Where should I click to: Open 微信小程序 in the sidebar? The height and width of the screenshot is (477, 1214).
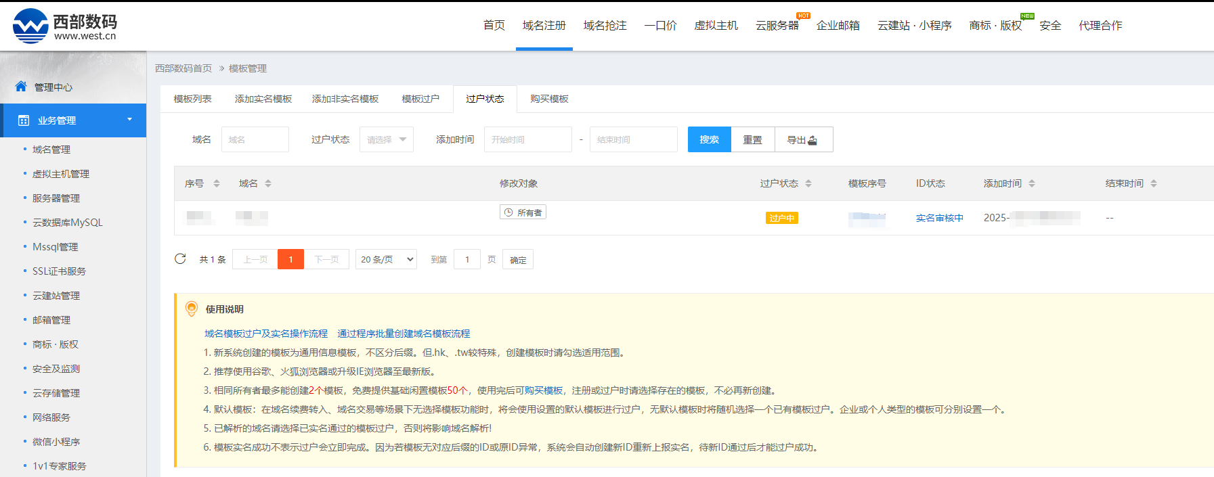pyautogui.click(x=56, y=442)
